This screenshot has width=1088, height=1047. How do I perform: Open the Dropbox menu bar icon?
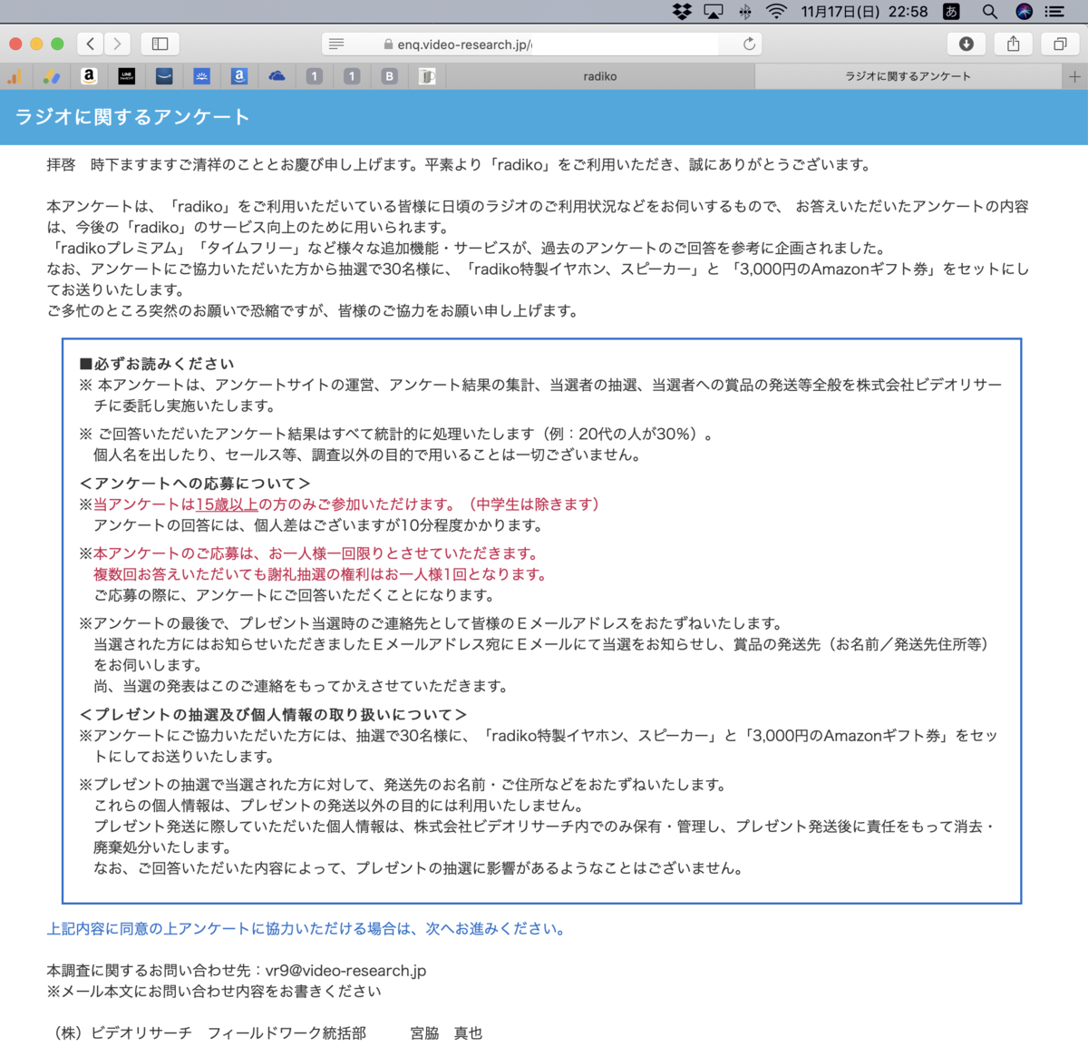[682, 11]
